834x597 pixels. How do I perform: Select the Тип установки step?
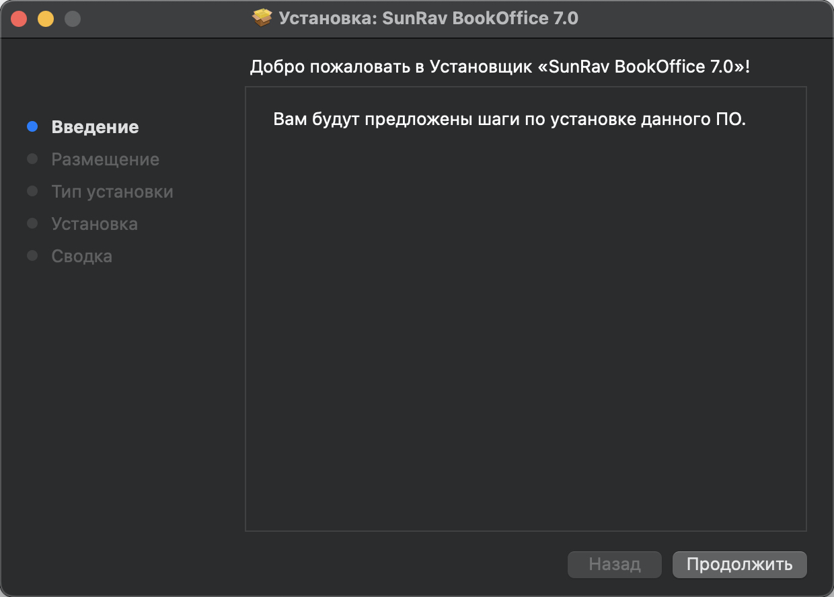pos(112,192)
